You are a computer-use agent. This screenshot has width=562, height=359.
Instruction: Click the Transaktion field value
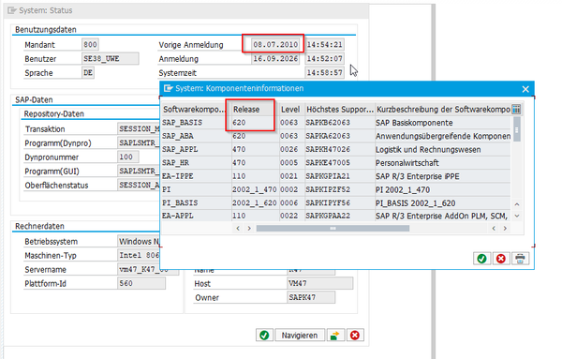[139, 128]
